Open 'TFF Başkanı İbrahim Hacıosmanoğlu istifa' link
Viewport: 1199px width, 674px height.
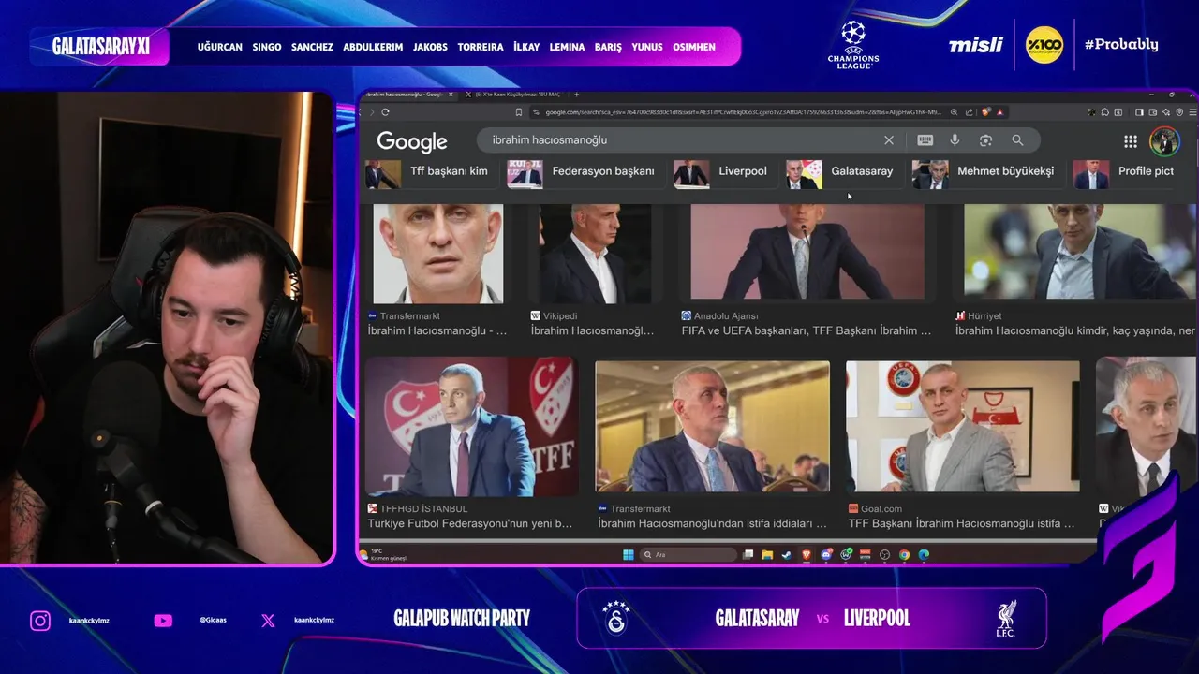click(x=961, y=523)
